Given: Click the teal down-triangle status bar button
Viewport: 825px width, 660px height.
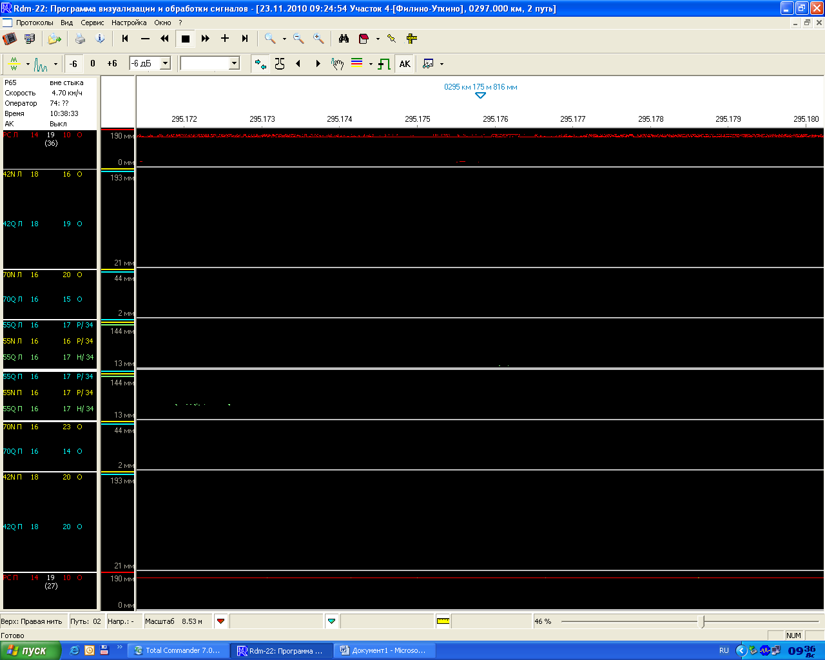Looking at the screenshot, I should click(332, 621).
